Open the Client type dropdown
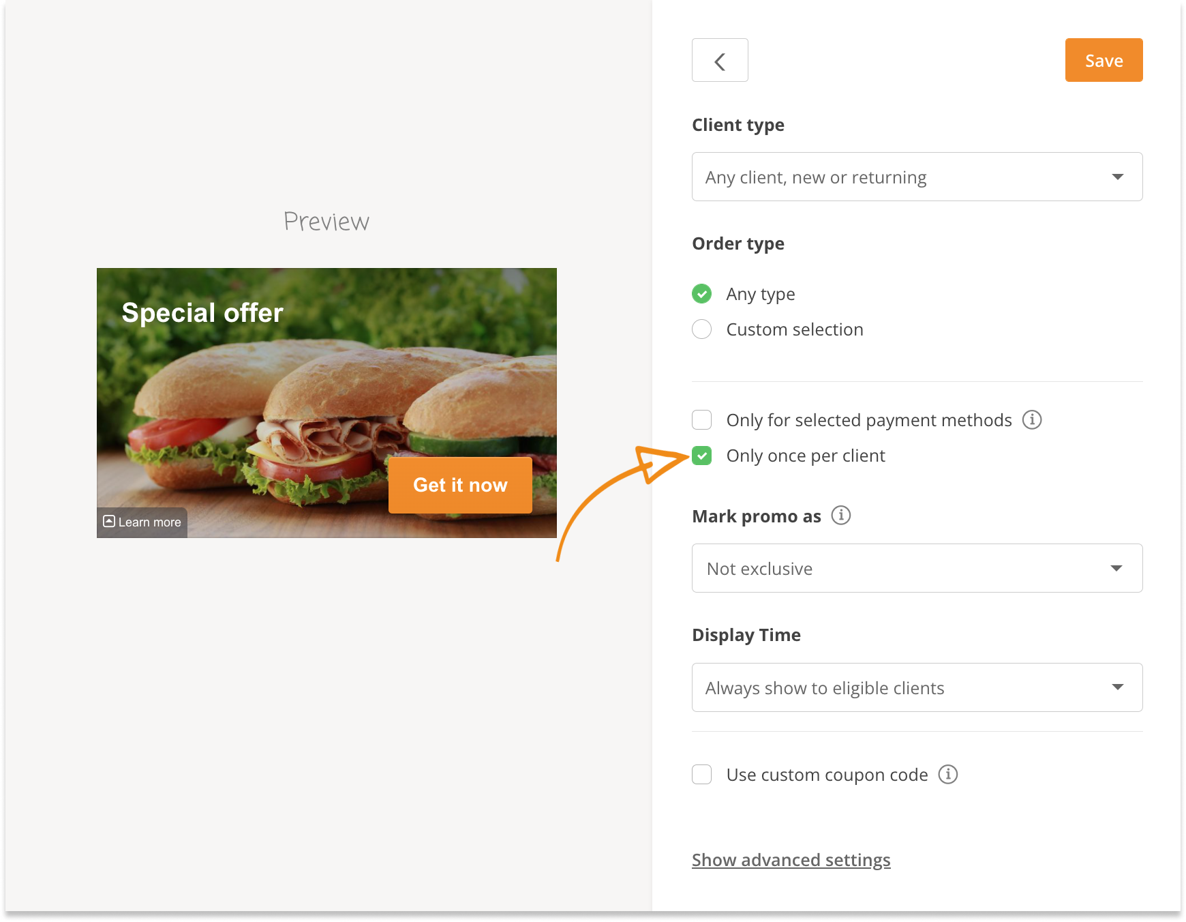The width and height of the screenshot is (1186, 922). click(917, 177)
